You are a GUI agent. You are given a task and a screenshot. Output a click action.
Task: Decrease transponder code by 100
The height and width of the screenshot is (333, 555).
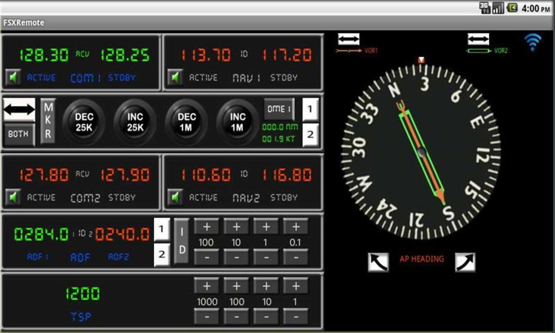[236, 316]
